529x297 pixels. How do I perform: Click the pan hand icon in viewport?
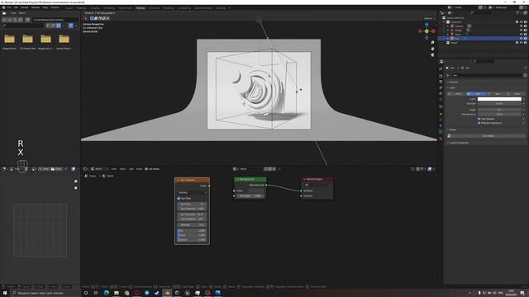tap(432, 49)
